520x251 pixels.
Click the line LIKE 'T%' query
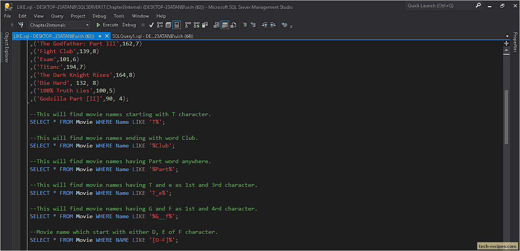[97, 122]
